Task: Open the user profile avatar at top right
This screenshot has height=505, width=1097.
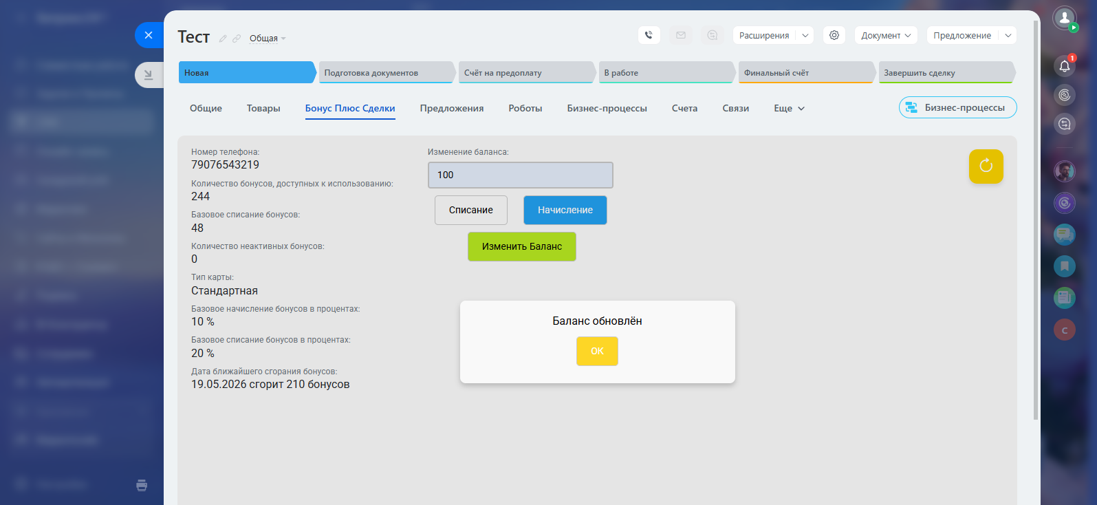Action: 1065,18
